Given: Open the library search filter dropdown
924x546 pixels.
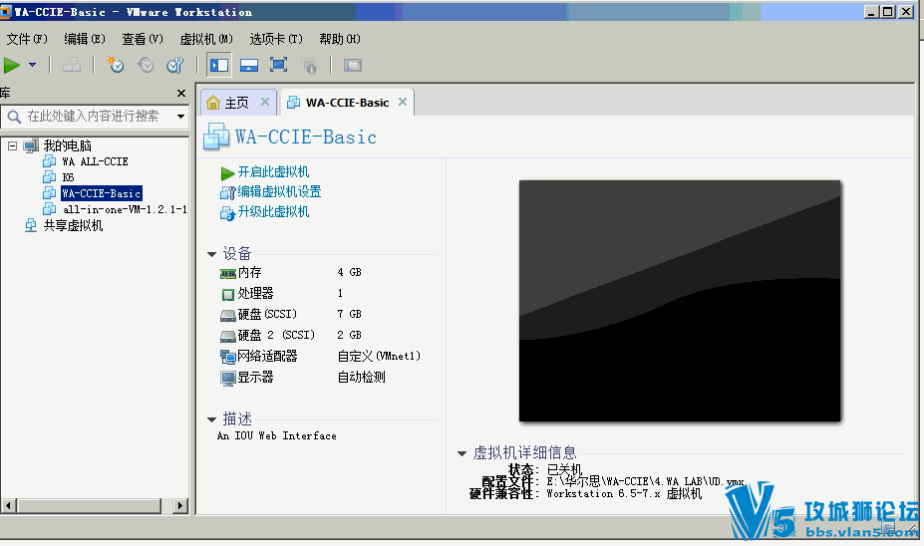Looking at the screenshot, I should click(180, 116).
